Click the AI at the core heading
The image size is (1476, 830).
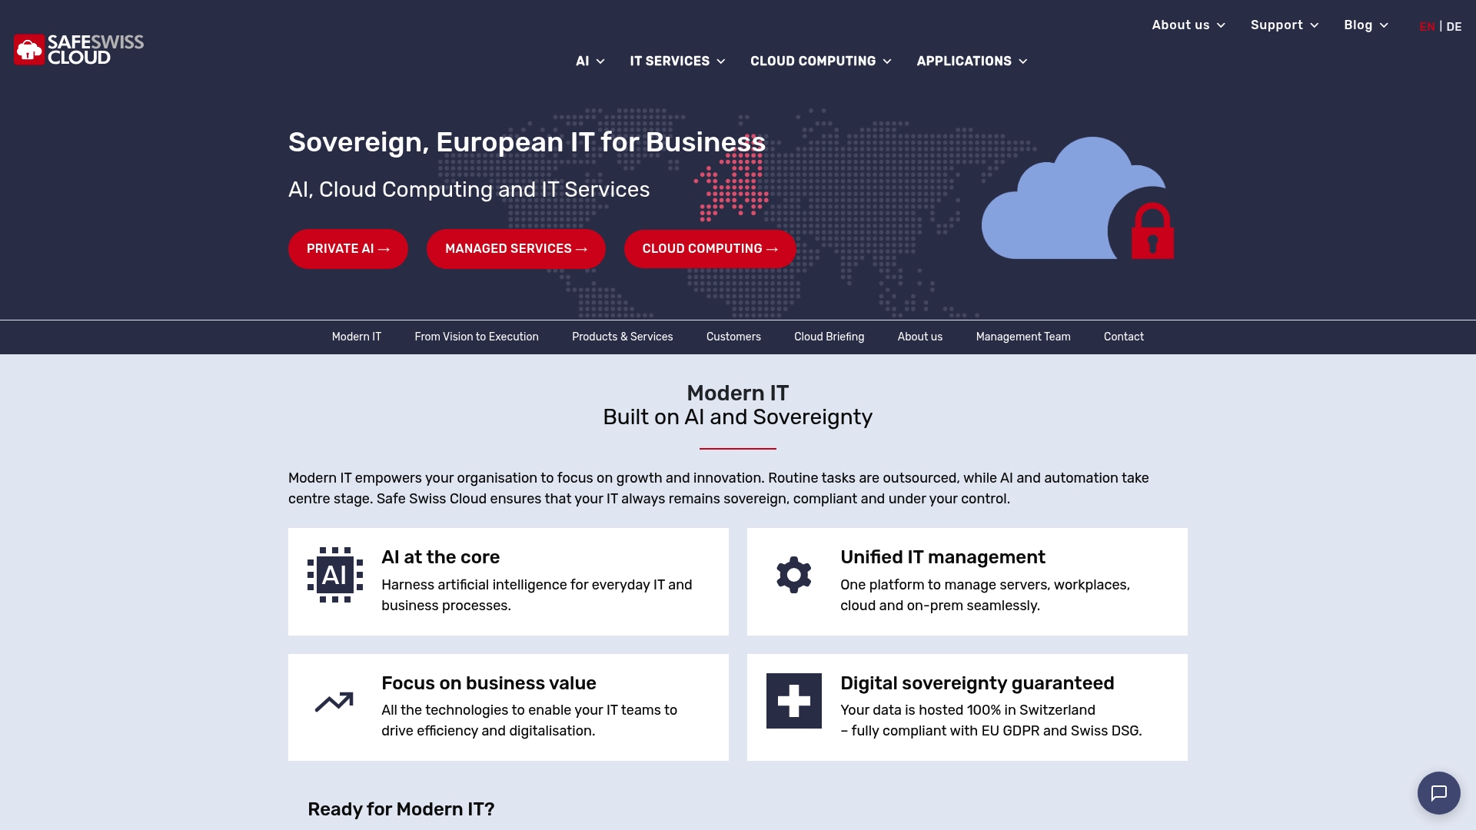point(440,557)
